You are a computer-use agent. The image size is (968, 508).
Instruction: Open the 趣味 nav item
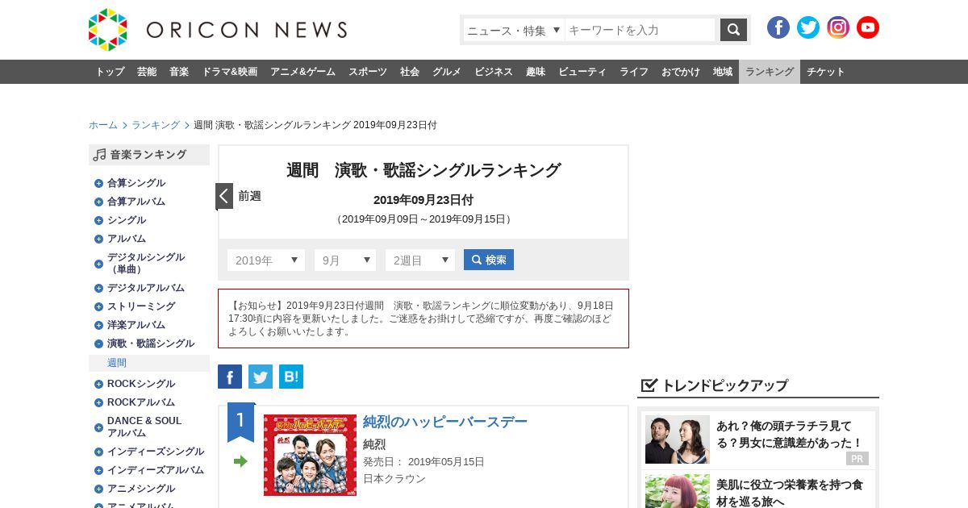[x=536, y=72]
